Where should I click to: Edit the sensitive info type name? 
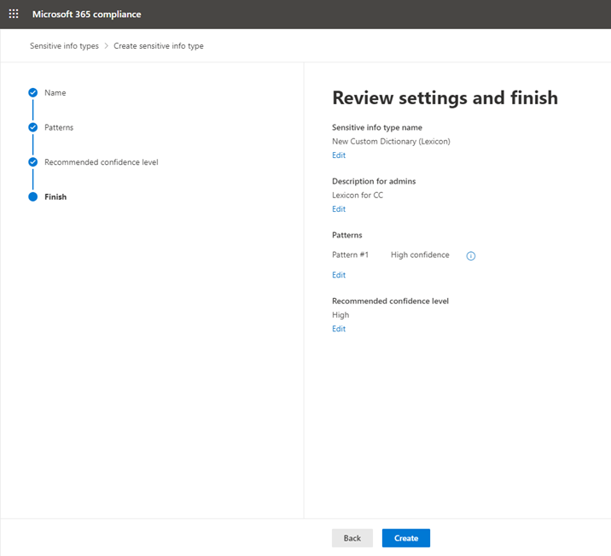(339, 155)
